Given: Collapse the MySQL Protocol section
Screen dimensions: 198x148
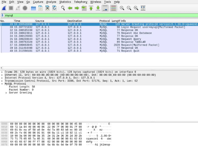Looking at the screenshot, I should 3,84.
